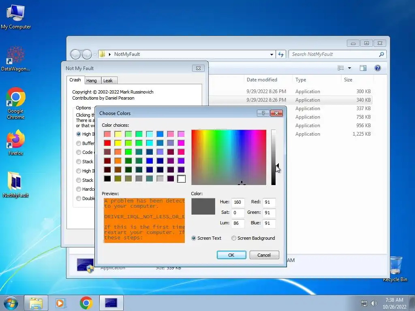The width and height of the screenshot is (415, 311).
Task: Select first Stack radio option
Action: [79, 162]
